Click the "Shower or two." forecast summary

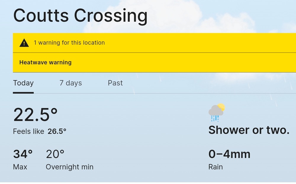click(249, 130)
